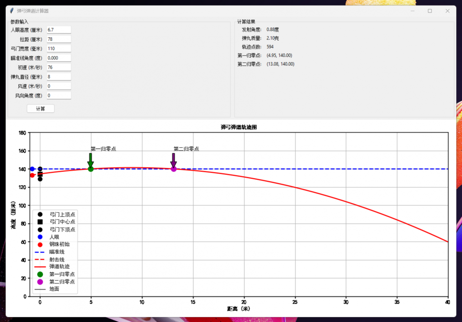Image resolution: width=462 pixels, height=322 pixels.
Task: Select the 瞄准线角度 input field
Action: [59, 58]
